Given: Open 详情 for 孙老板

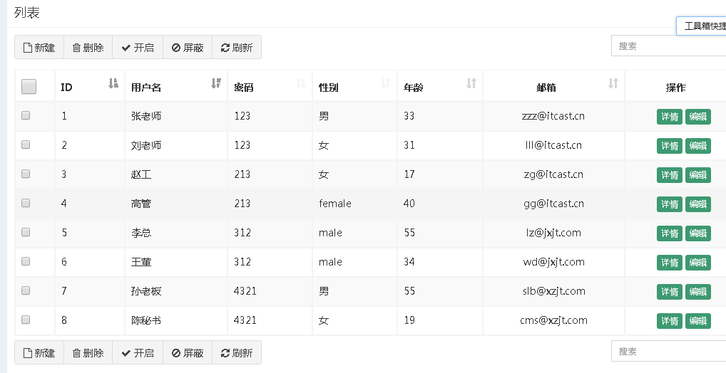Looking at the screenshot, I should tap(670, 291).
